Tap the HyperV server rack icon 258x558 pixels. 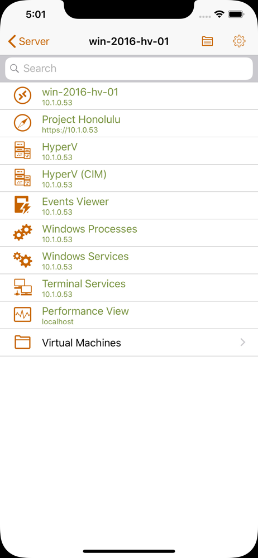point(22,151)
